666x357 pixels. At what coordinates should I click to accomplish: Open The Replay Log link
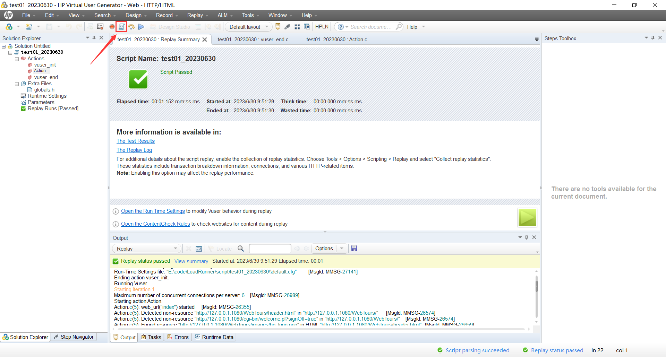coord(134,150)
